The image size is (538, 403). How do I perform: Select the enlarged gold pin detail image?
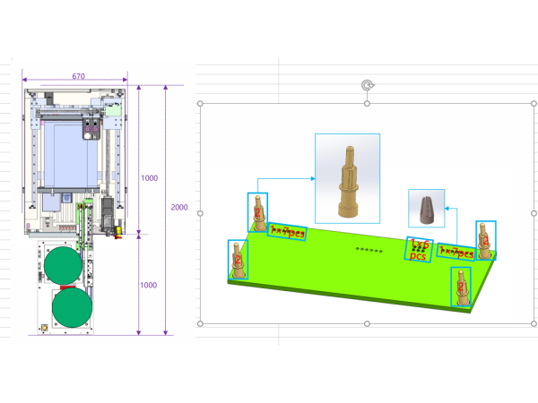coord(347,177)
